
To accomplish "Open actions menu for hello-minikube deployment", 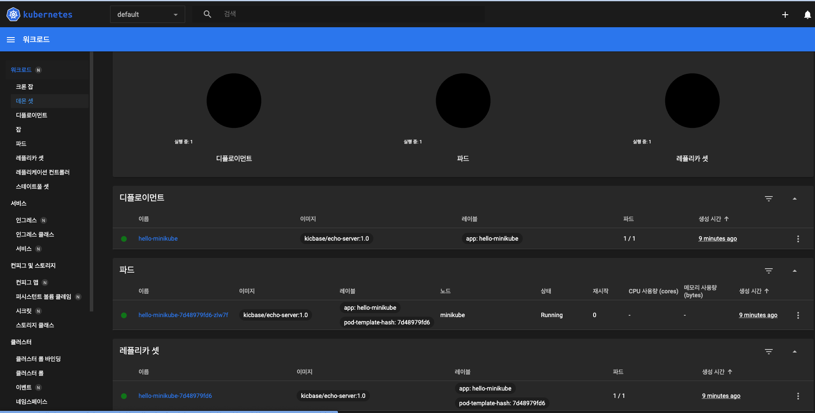I will pyautogui.click(x=798, y=239).
